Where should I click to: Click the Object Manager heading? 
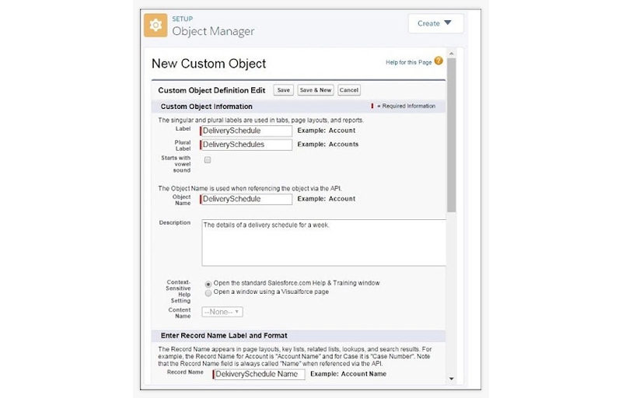coord(213,32)
